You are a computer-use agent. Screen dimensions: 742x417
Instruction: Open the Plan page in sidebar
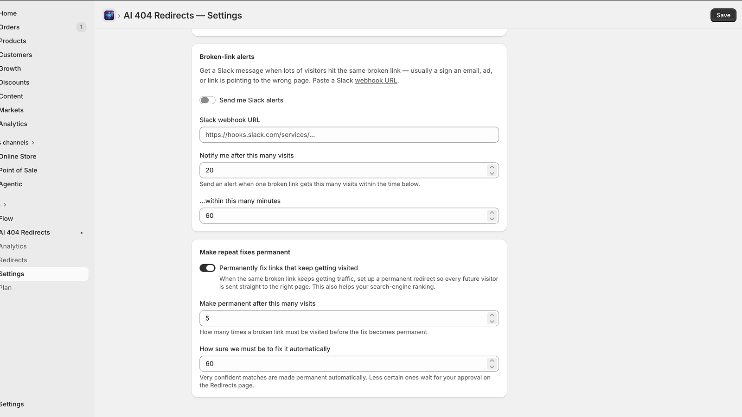tap(6, 288)
